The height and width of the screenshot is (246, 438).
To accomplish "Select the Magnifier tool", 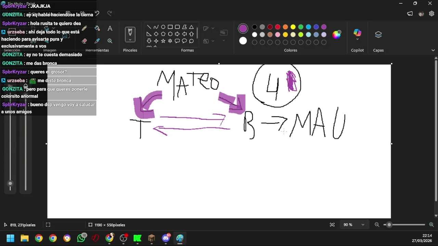I will 110,41.
